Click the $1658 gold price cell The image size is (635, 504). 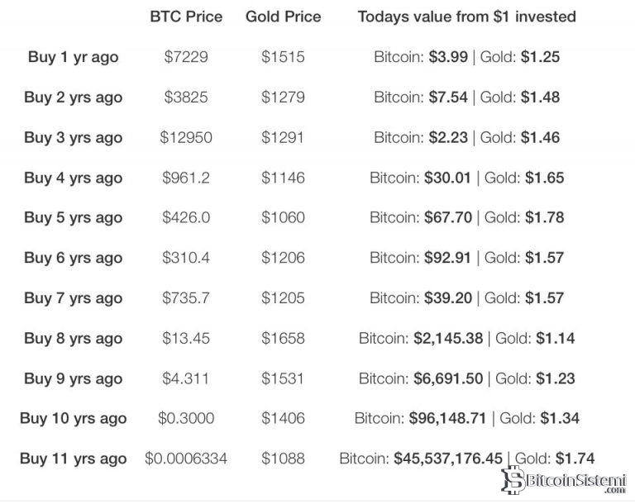(283, 339)
